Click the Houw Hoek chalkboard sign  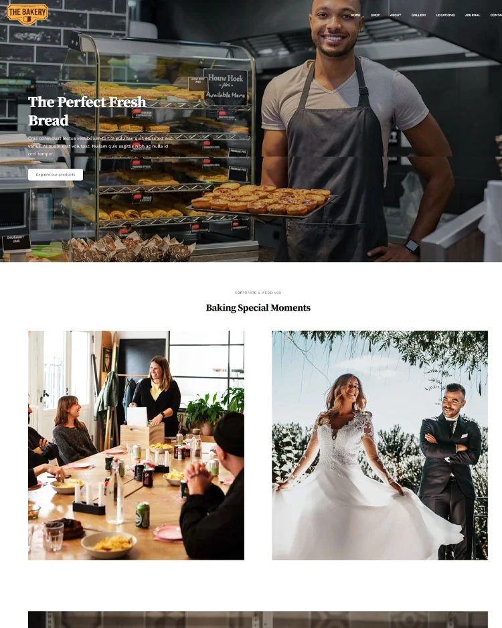point(226,87)
